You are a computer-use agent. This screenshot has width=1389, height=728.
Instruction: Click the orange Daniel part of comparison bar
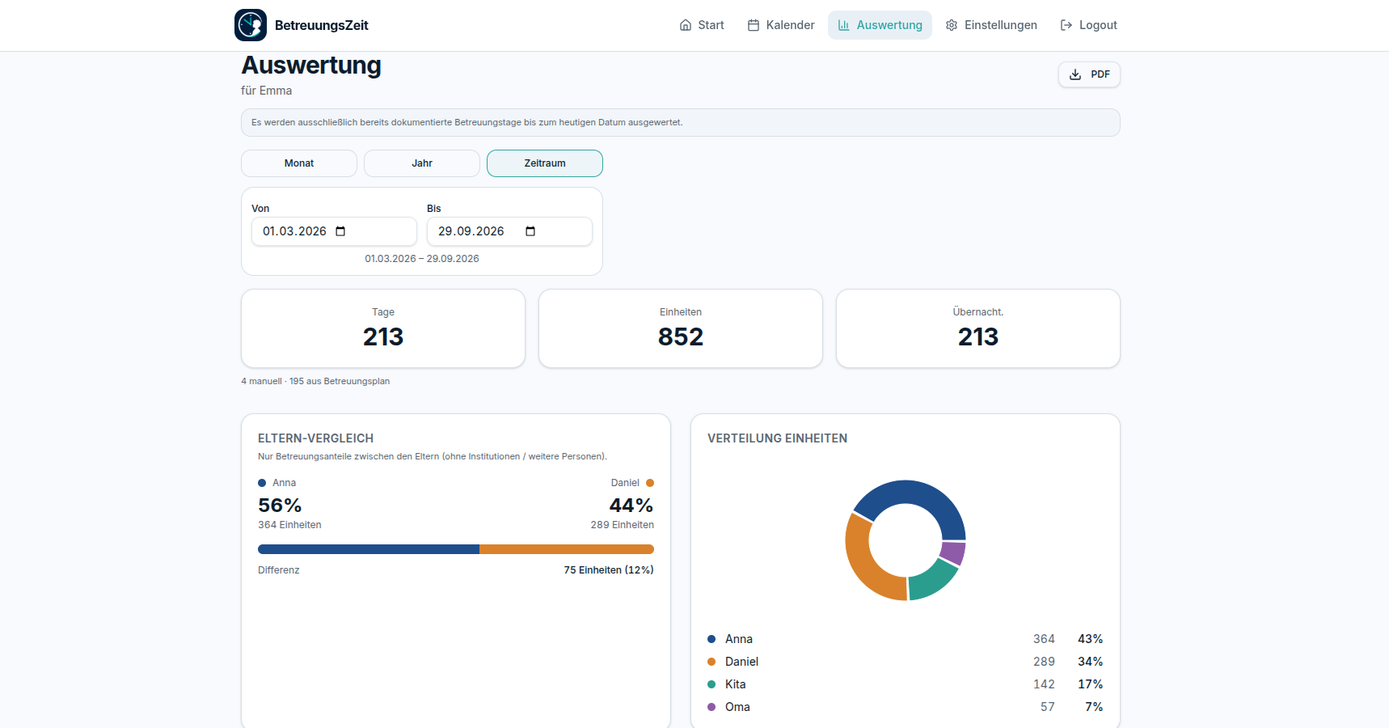click(567, 549)
